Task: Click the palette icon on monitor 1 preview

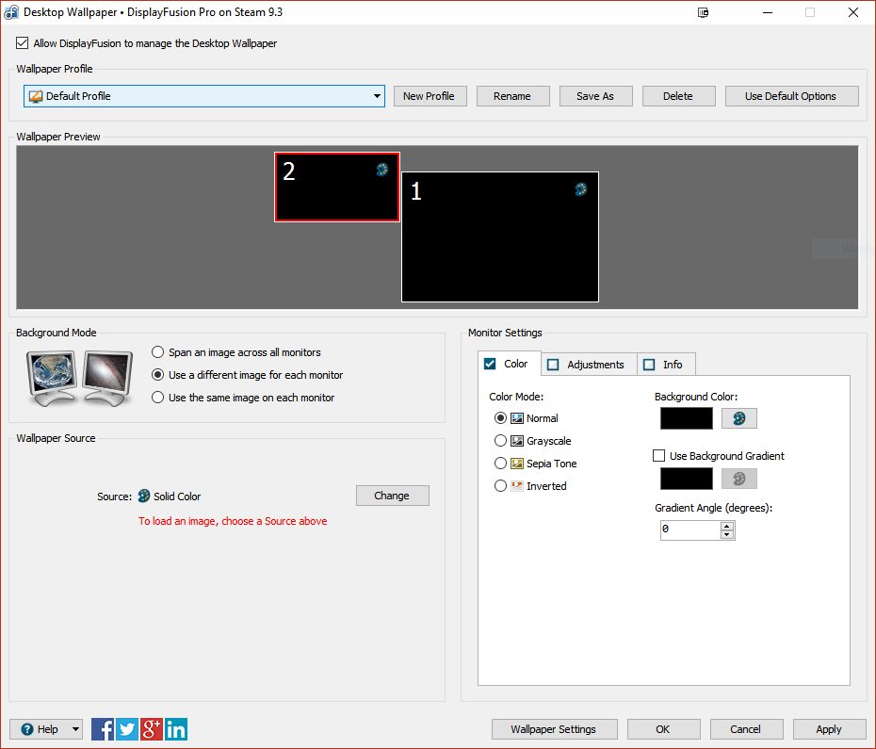Action: pyautogui.click(x=581, y=189)
